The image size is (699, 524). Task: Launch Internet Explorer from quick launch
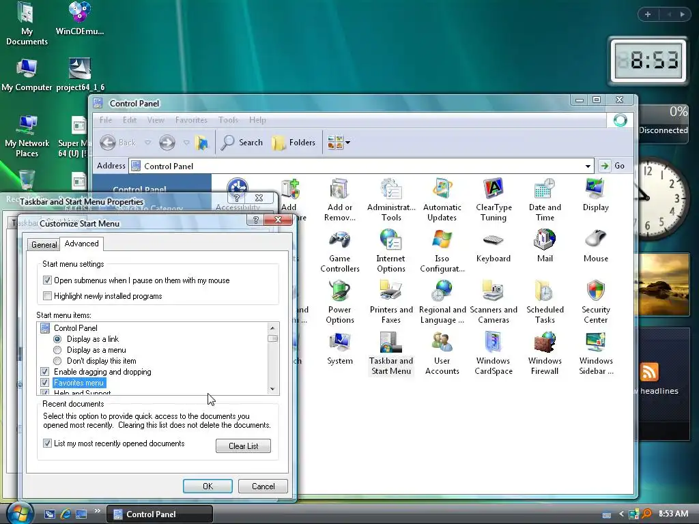click(66, 514)
